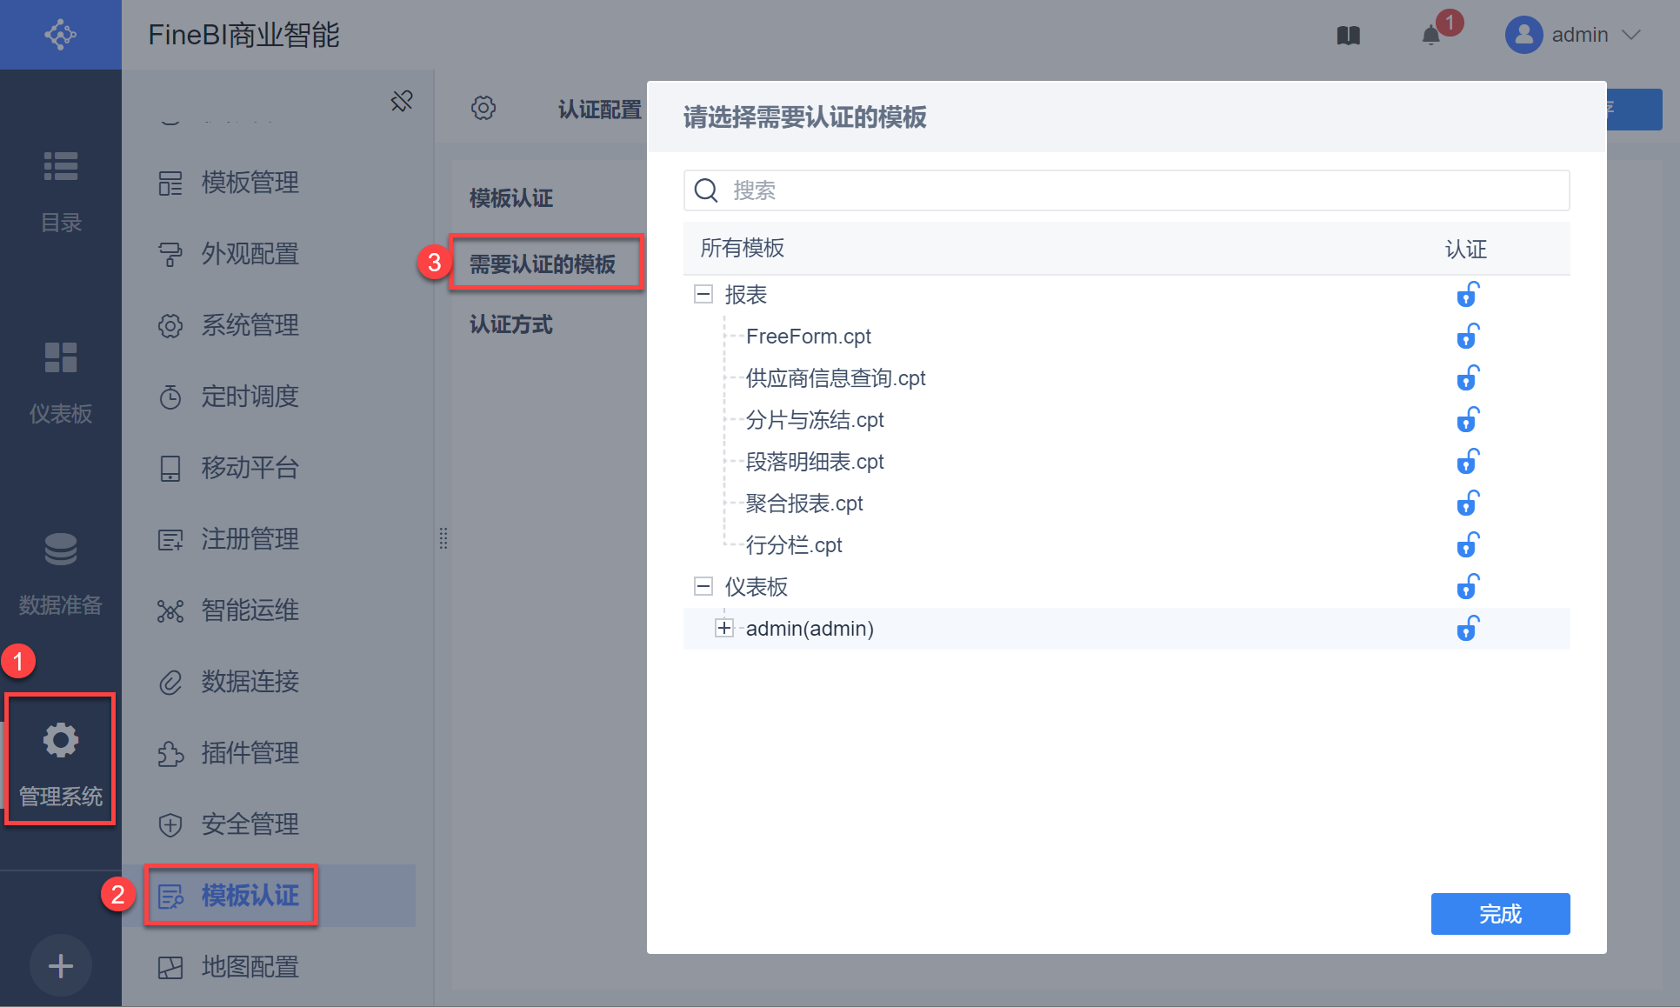1680x1007 pixels.
Task: Collapse the 报表 tree node
Action: coord(703,295)
